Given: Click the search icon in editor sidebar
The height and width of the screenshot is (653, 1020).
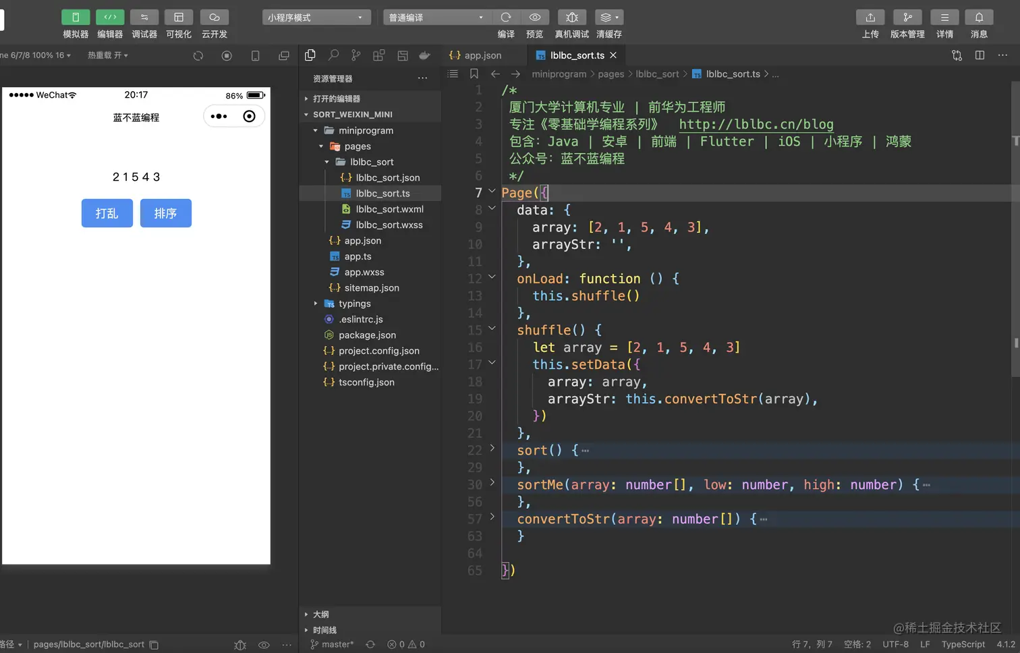Looking at the screenshot, I should pyautogui.click(x=333, y=55).
